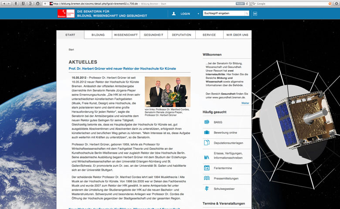Open the DEPUTATION tab

181,35
